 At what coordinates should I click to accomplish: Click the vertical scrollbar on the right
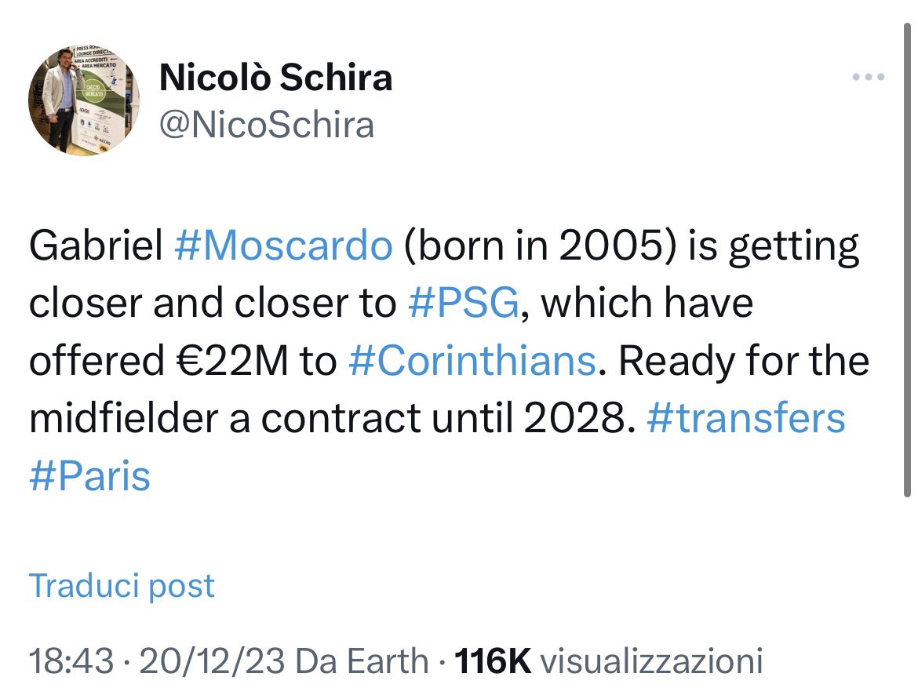[908, 259]
